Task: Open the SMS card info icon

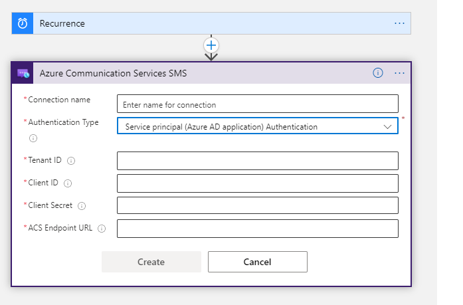Action: pos(378,73)
